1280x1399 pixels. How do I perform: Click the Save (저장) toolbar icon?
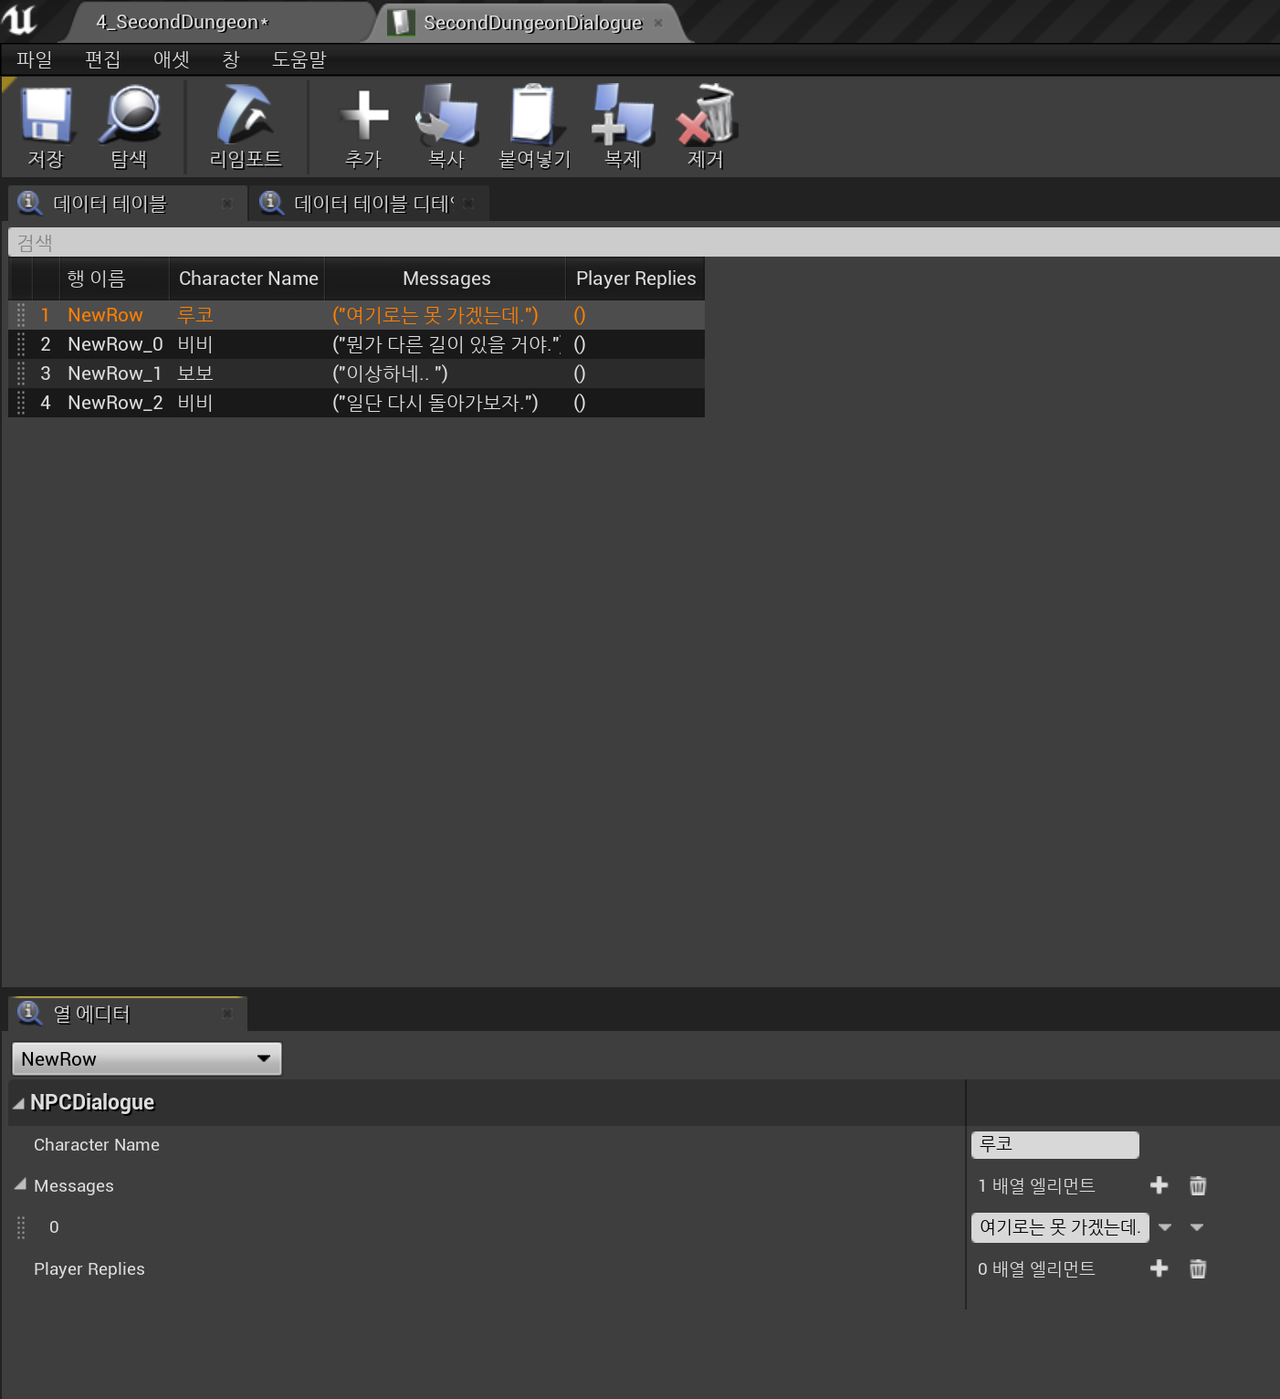(46, 118)
